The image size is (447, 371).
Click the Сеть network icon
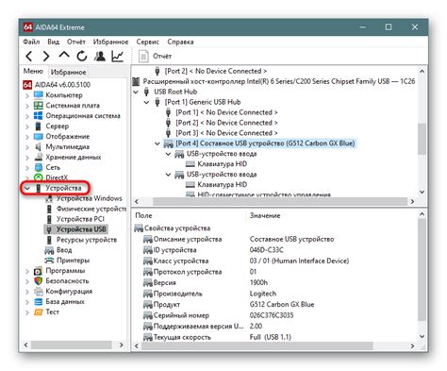[38, 167]
